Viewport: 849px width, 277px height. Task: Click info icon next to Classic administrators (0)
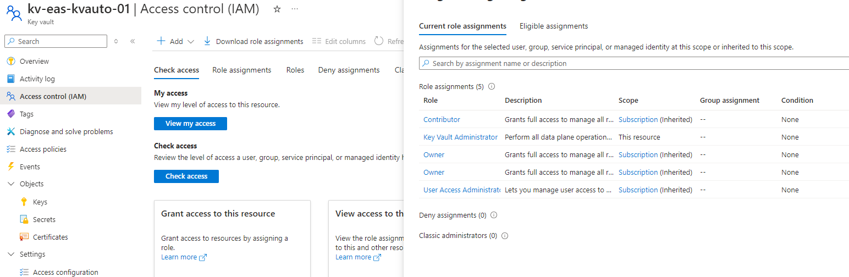click(505, 236)
